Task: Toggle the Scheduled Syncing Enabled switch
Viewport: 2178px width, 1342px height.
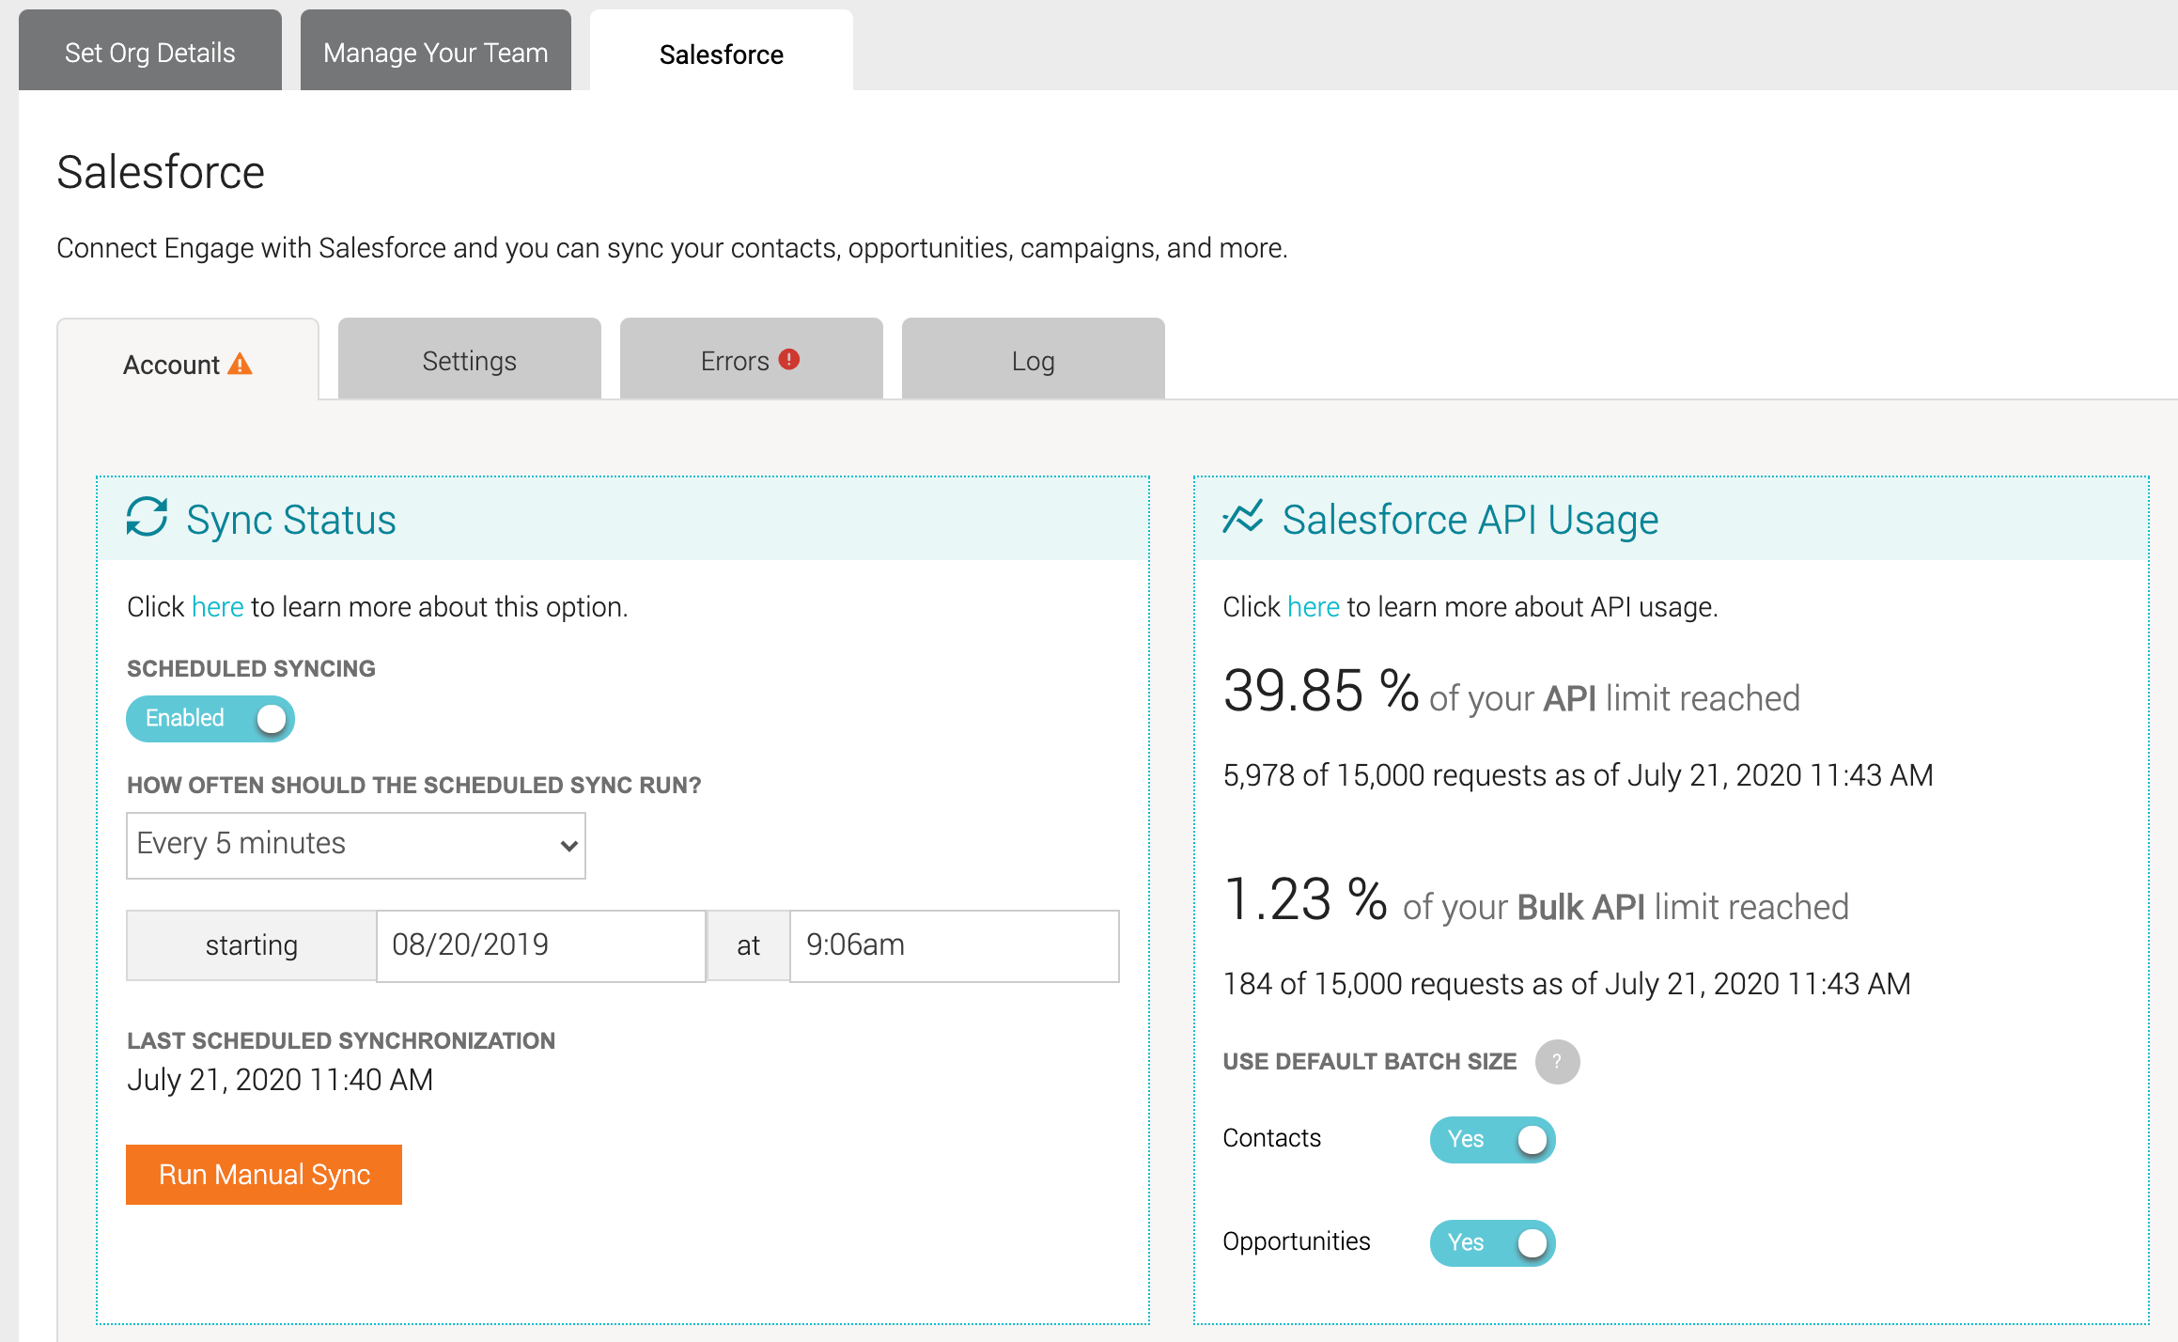Action: click(x=210, y=719)
